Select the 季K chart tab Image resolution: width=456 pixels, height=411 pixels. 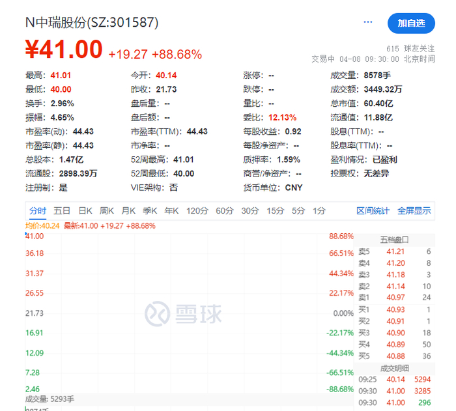(x=150, y=210)
